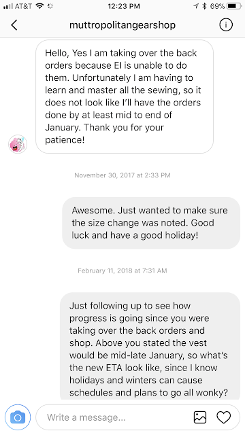245x435 pixels.
Task: Tap the Bluetooth icon in status bar
Action: coord(204,6)
